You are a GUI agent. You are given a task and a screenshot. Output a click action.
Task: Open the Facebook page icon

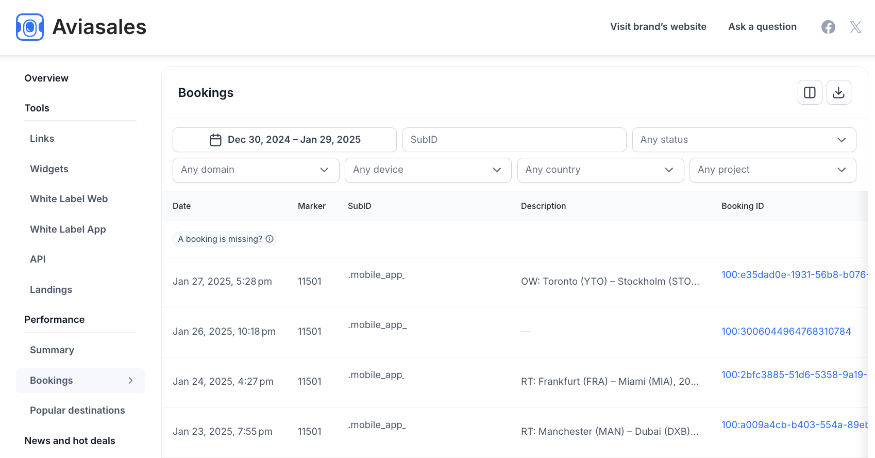coord(828,27)
